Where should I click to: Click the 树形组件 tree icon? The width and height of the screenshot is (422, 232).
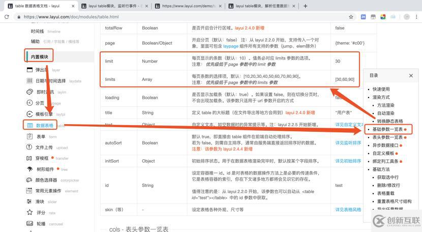(x=29, y=169)
